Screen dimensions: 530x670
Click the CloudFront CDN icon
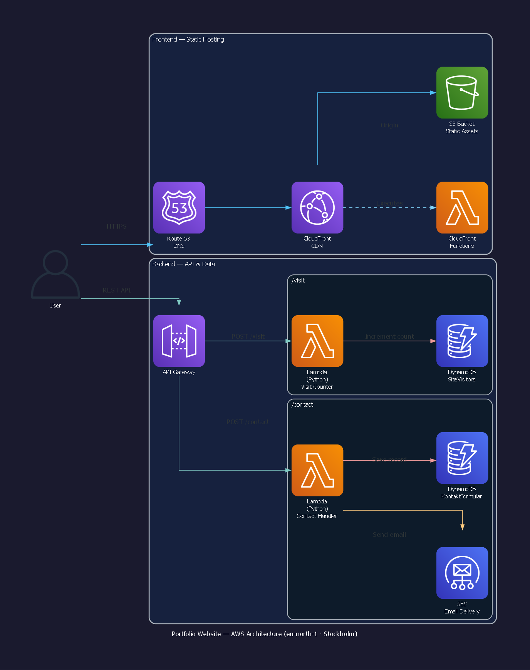pos(317,207)
